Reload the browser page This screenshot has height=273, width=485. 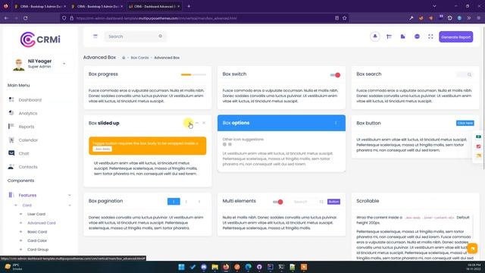click(25, 18)
